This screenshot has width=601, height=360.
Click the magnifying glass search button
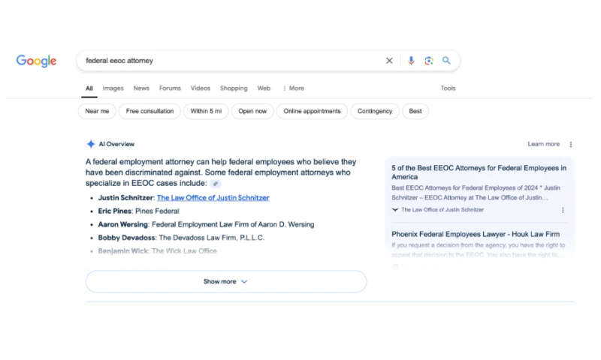(446, 61)
